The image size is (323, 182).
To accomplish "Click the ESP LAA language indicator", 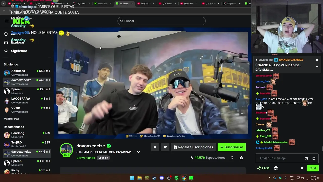I will click(x=292, y=178).
